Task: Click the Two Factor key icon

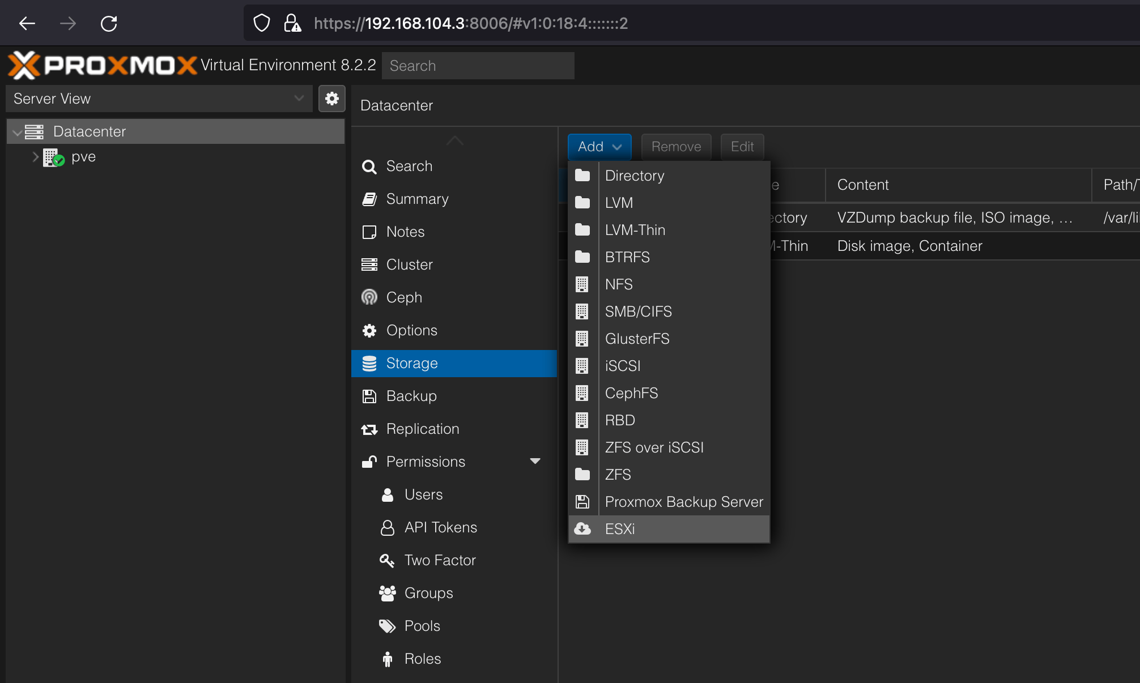Action: [x=387, y=560]
